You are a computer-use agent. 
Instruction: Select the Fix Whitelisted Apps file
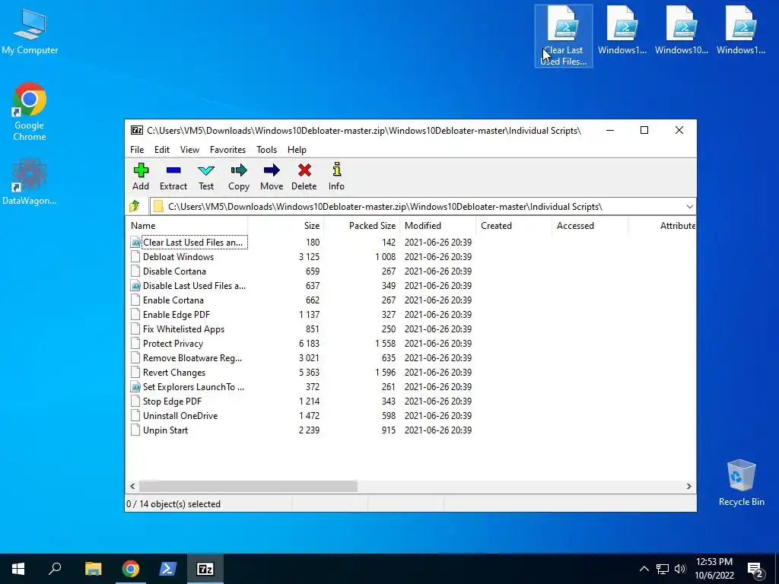184,328
